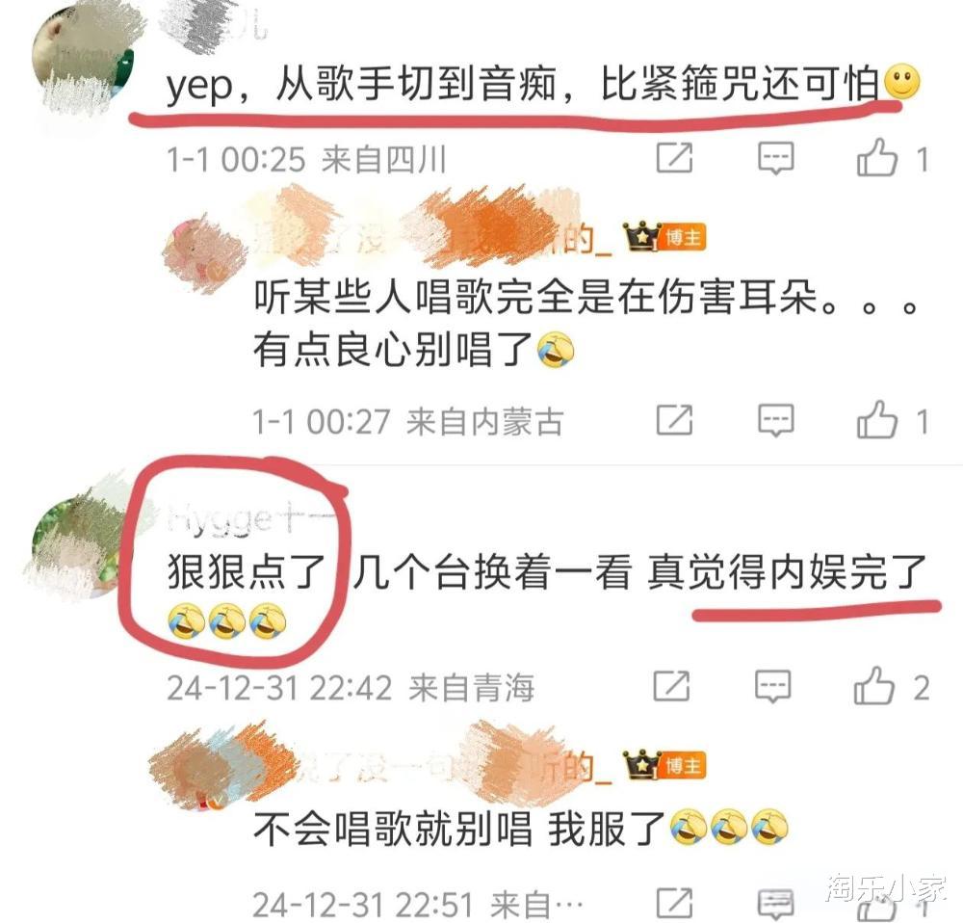Tap 博主 badge above 听某些人唱歌 reply

pos(683,237)
